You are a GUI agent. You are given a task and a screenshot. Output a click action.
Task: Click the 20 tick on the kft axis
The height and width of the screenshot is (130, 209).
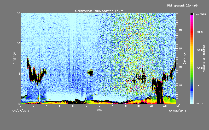click(180, 67)
